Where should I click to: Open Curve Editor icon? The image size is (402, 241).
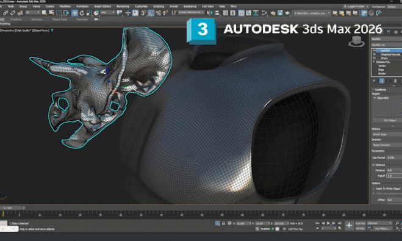pos(248,13)
